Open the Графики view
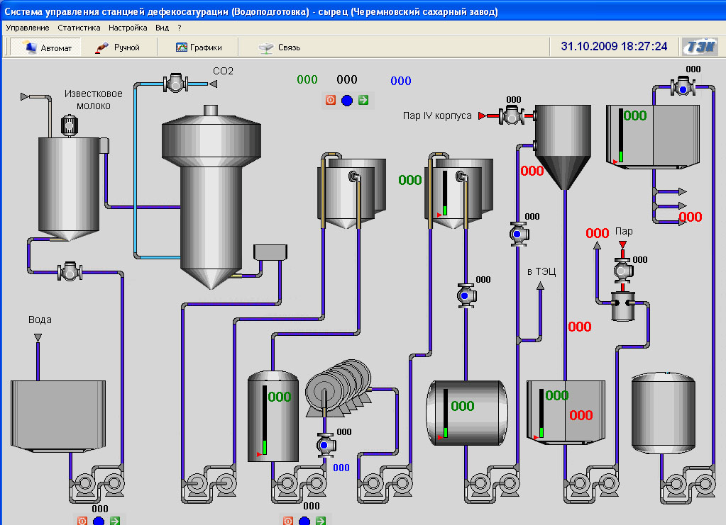The image size is (726, 525). click(199, 47)
